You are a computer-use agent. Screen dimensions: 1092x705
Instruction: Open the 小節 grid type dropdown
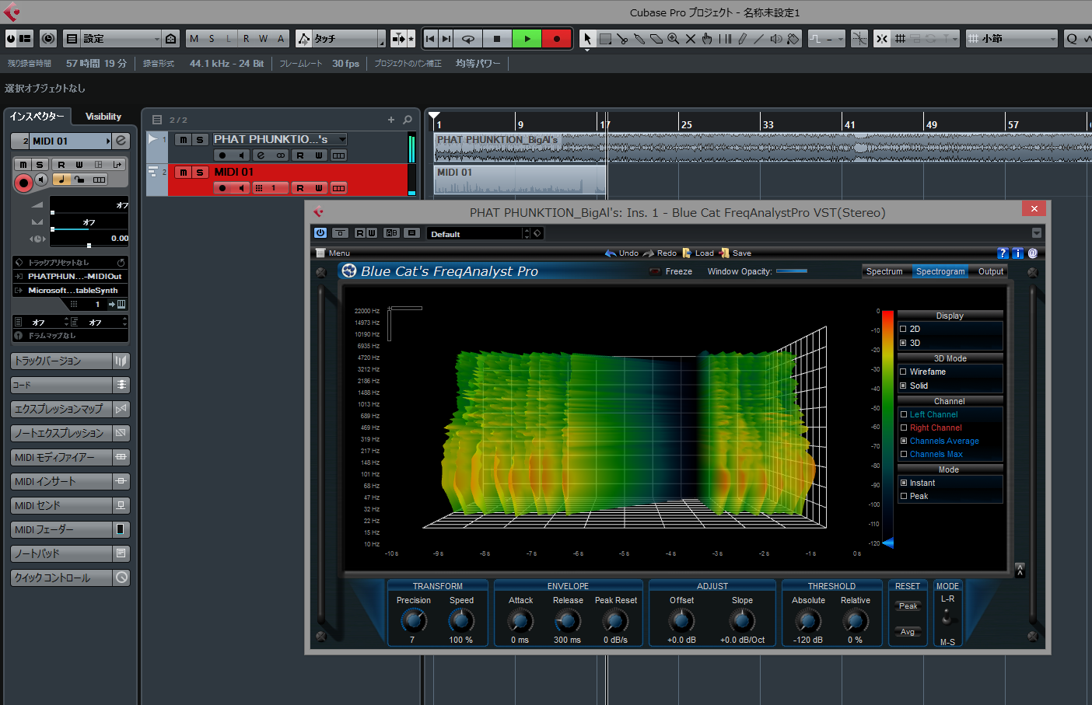(x=1013, y=38)
